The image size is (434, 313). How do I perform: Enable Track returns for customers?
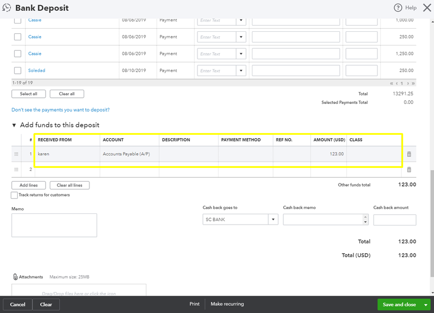click(14, 195)
